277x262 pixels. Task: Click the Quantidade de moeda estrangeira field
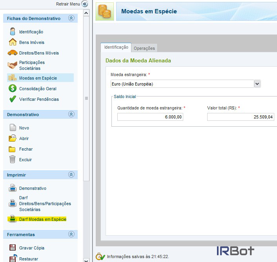pyautogui.click(x=150, y=117)
